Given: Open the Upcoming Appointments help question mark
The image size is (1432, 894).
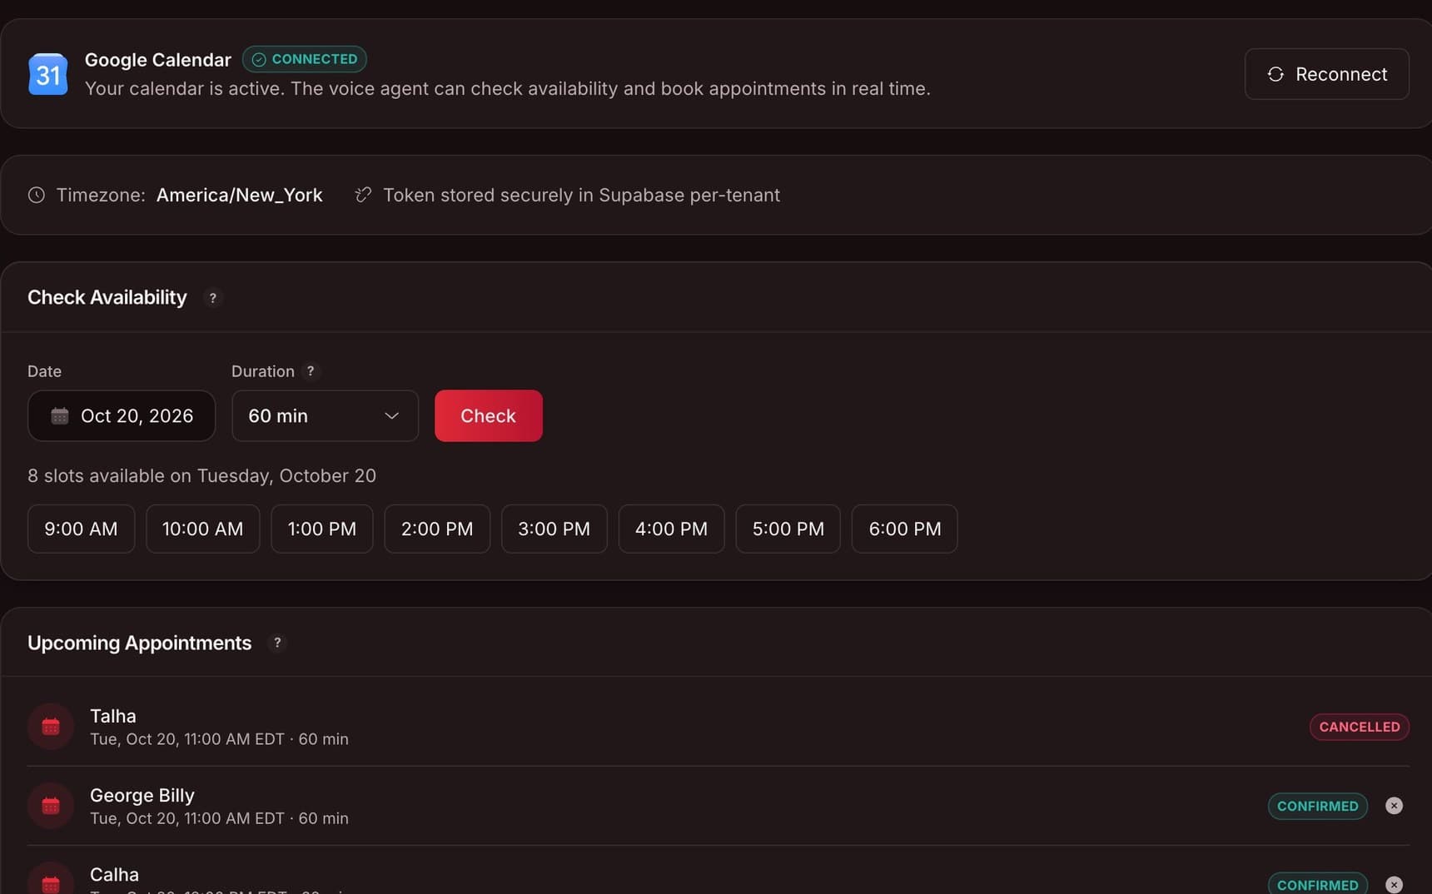Looking at the screenshot, I should tap(277, 643).
